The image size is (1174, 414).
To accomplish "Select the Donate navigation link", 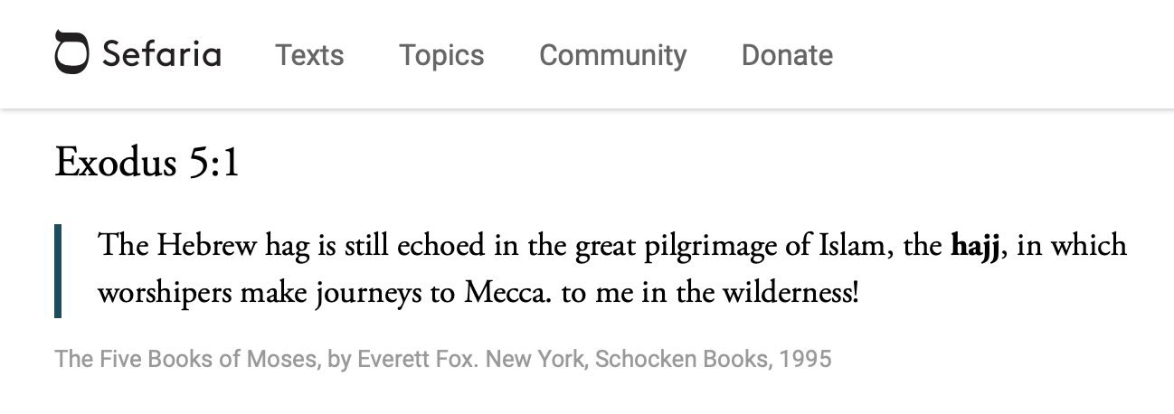I will [787, 55].
